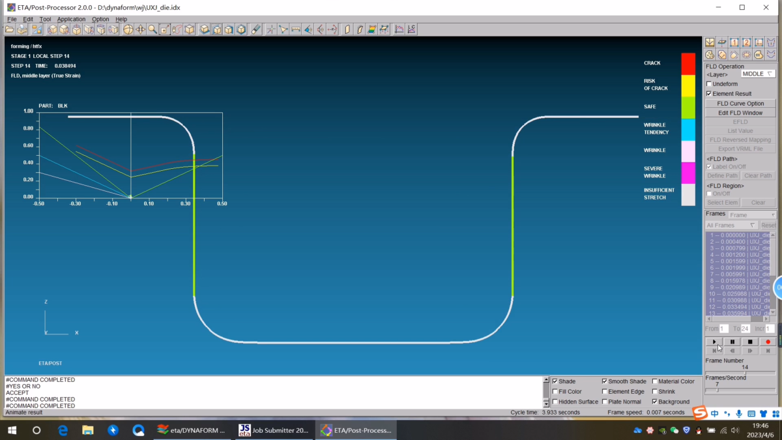Click the To frame input field showing 24
Viewport: 782px width, 440px height.
point(746,329)
